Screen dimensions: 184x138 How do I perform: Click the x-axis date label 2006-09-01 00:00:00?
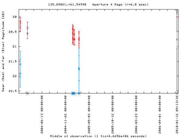[x=160, y=114]
